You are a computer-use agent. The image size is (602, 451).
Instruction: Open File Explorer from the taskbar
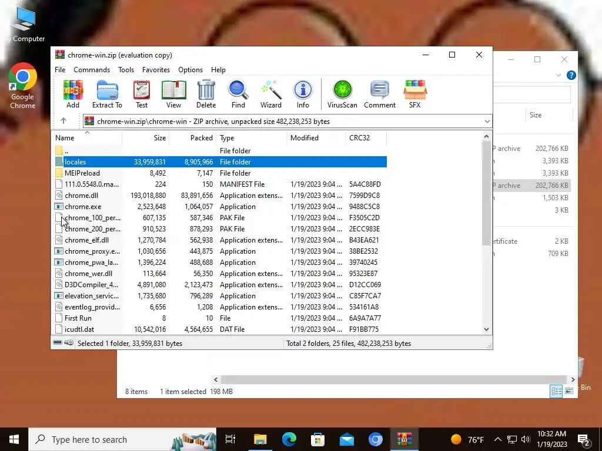(x=260, y=439)
